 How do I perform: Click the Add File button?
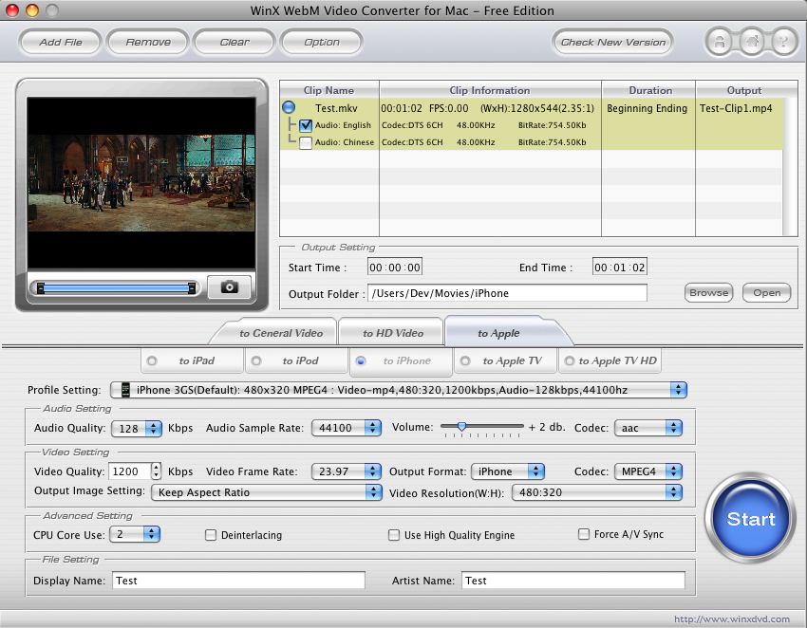(60, 42)
